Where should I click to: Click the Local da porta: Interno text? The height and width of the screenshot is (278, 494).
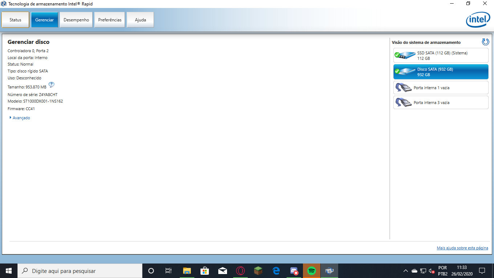pos(27,58)
